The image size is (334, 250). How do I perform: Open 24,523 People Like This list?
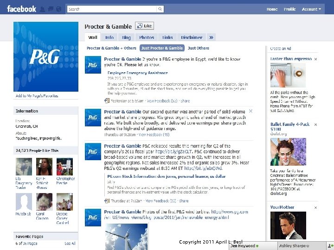coord(37,150)
